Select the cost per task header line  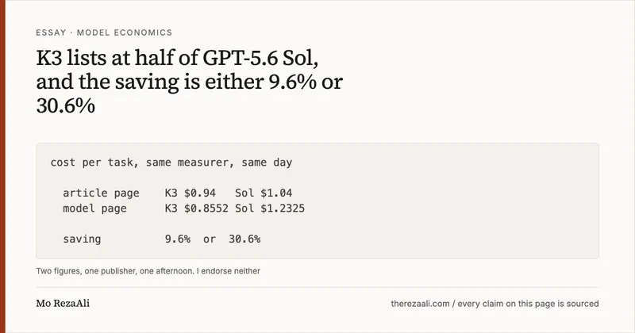point(171,163)
